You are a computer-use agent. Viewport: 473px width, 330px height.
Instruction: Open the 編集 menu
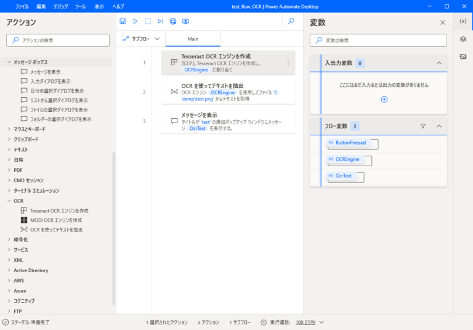[x=41, y=6]
